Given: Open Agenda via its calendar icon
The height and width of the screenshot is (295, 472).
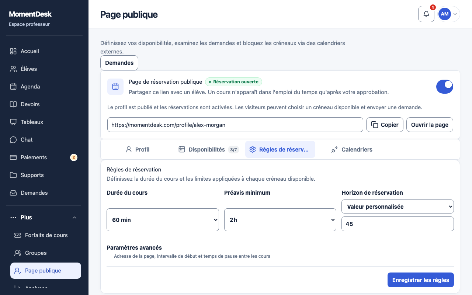Looking at the screenshot, I should point(13,87).
